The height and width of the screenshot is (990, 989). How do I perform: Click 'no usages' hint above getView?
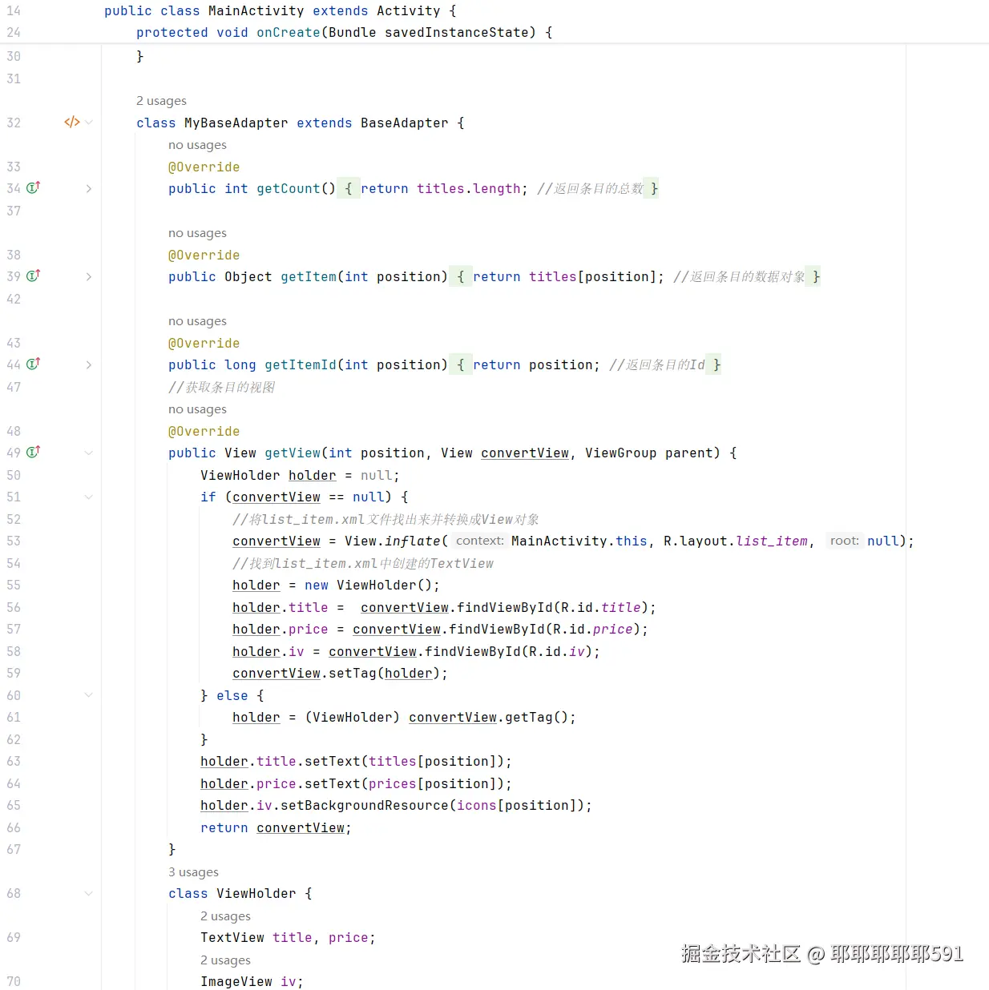click(197, 409)
